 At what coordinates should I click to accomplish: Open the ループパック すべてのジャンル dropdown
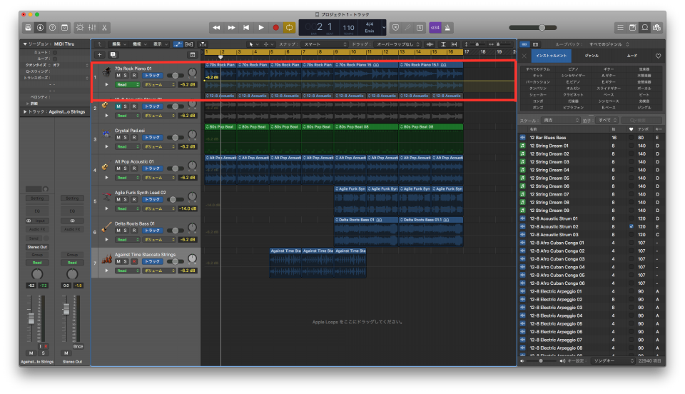coord(608,44)
